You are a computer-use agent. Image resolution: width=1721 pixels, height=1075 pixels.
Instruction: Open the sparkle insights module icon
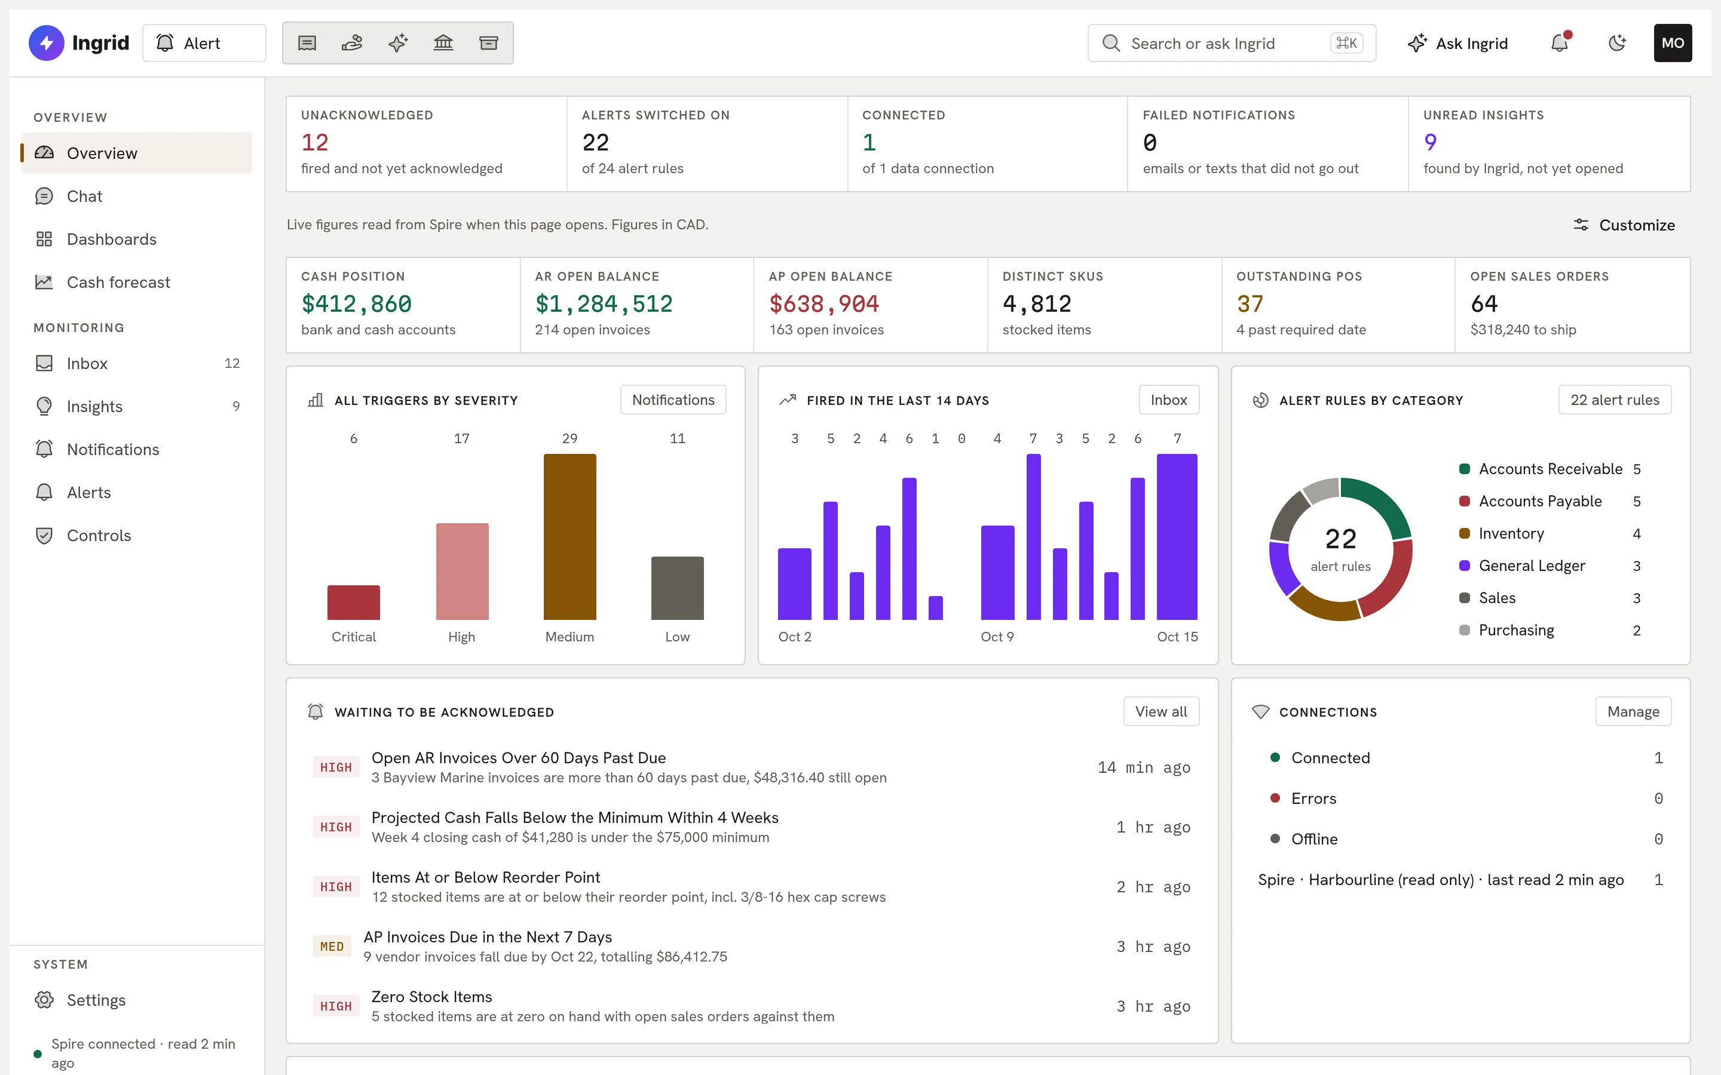(397, 44)
